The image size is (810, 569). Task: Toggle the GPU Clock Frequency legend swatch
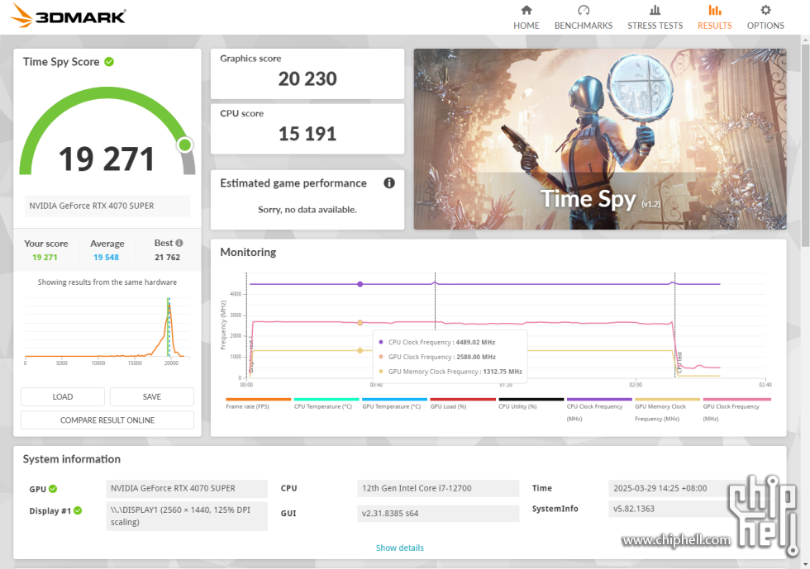pos(736,399)
